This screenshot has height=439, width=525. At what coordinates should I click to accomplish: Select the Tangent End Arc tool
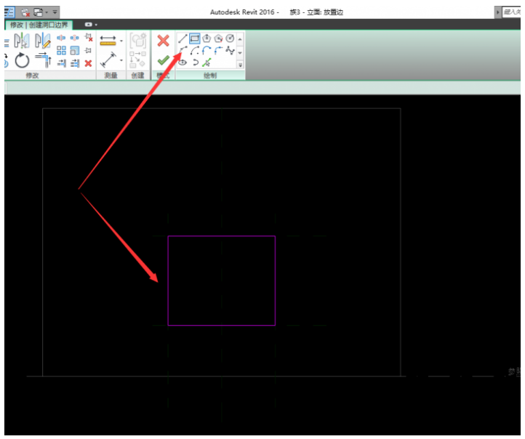[207, 51]
